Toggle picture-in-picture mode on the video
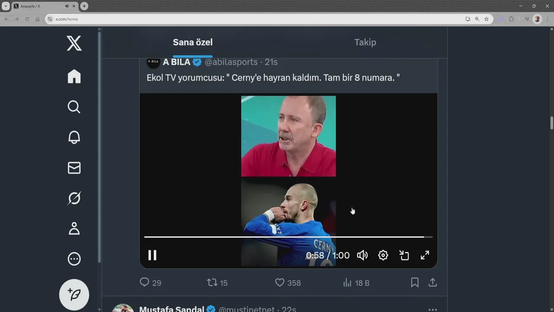The height and width of the screenshot is (312, 554). [x=404, y=255]
